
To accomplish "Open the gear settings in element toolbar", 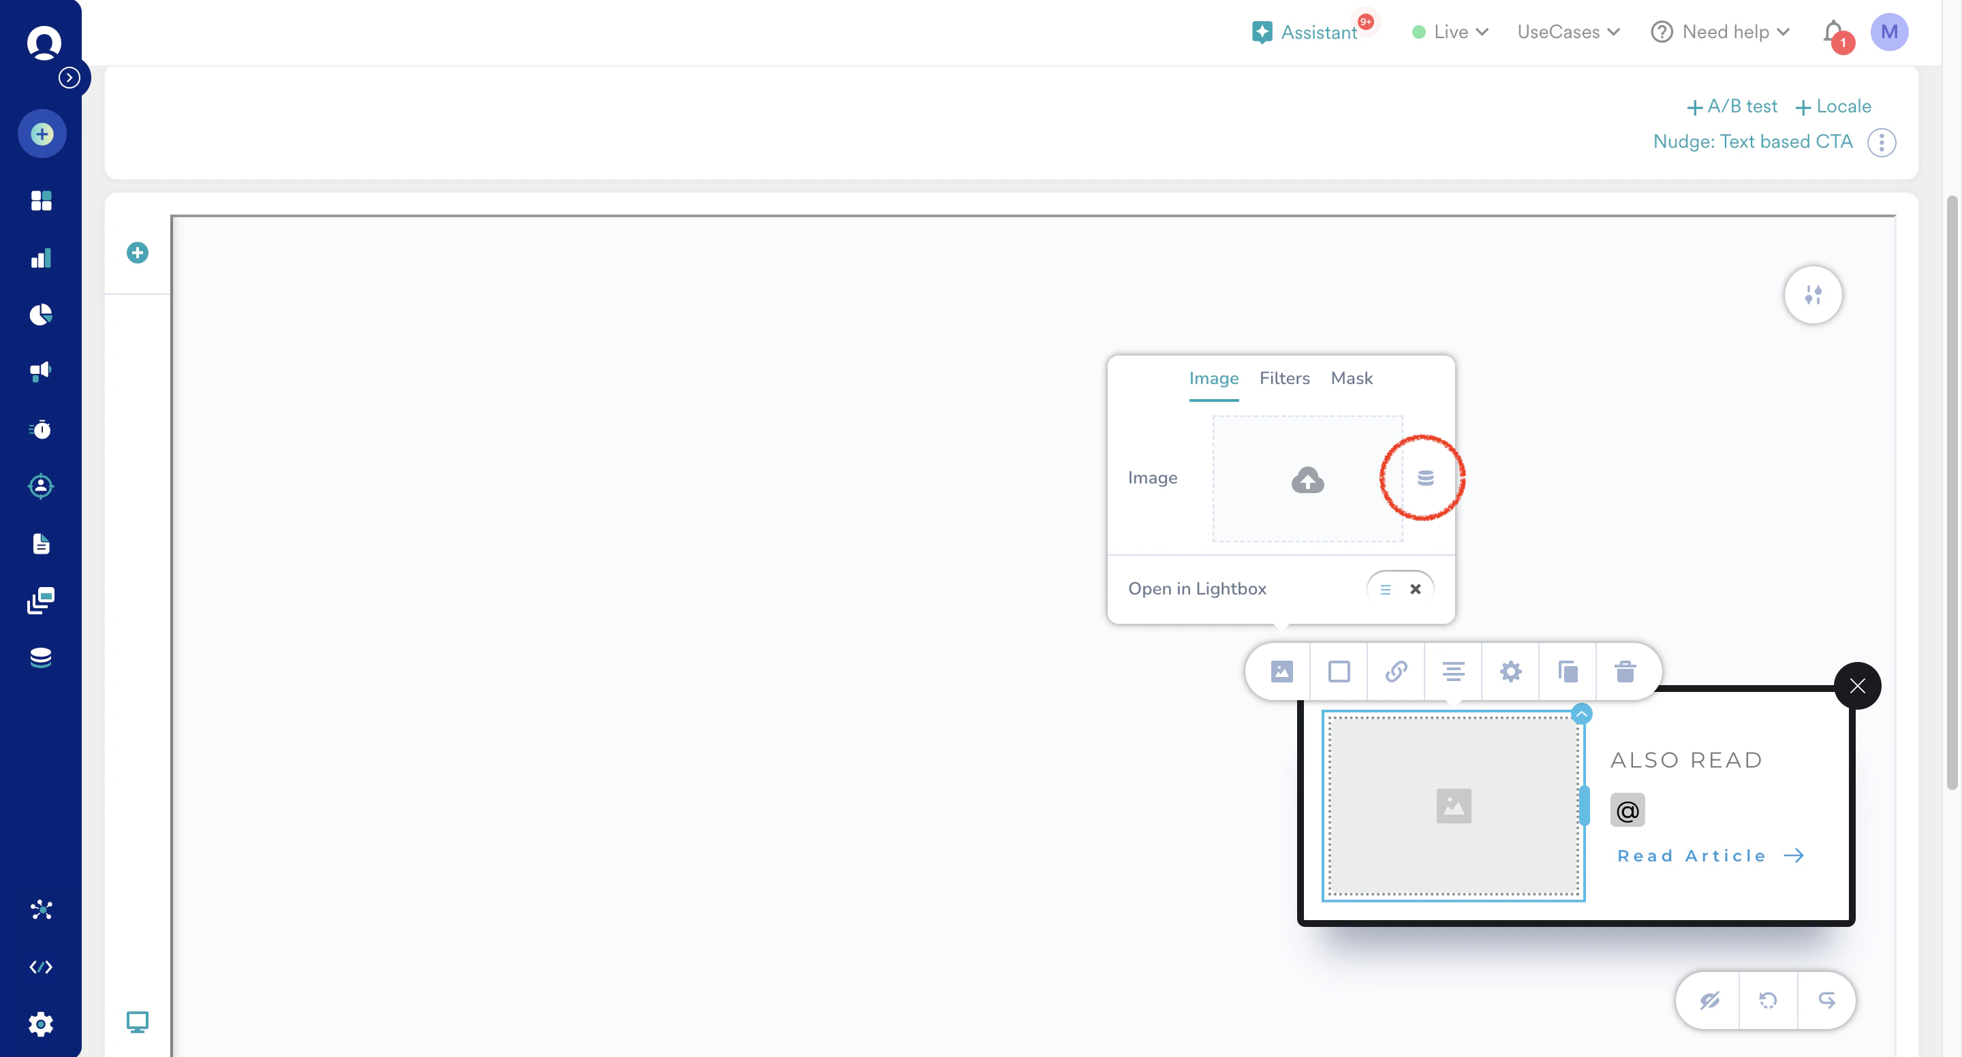I will click(1510, 671).
